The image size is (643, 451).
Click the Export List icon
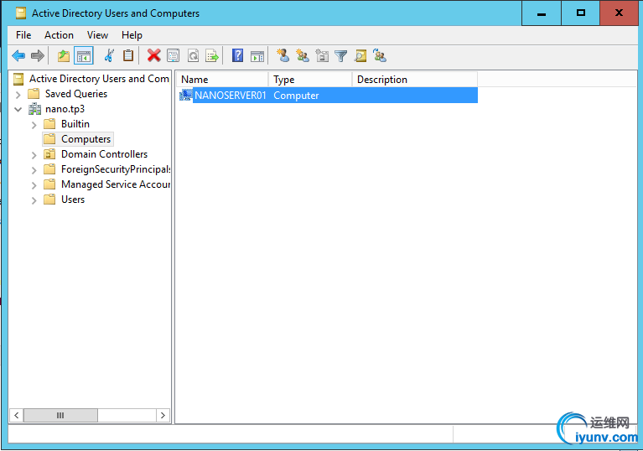tap(212, 55)
